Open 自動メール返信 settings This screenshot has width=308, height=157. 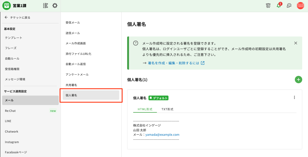tap(76, 64)
